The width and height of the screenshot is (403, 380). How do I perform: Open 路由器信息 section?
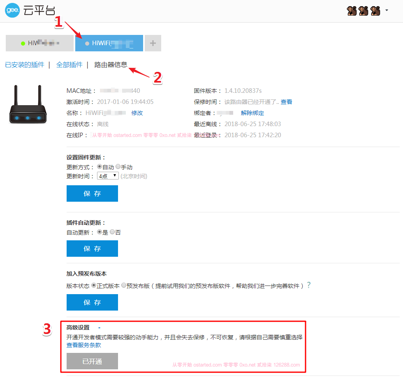[111, 65]
